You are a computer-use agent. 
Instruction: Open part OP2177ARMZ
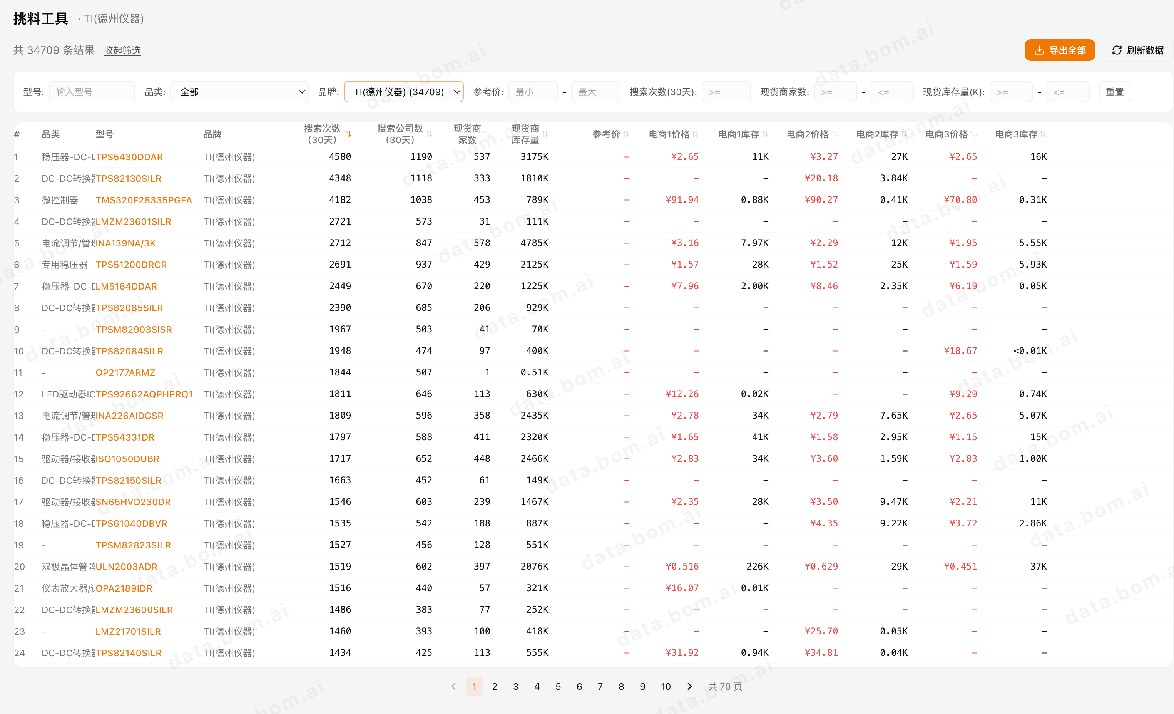125,373
